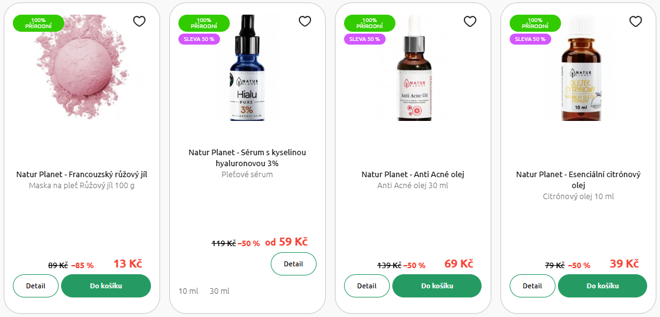Open Detail for Francouzský růžový jíl
The height and width of the screenshot is (317, 660).
point(36,286)
